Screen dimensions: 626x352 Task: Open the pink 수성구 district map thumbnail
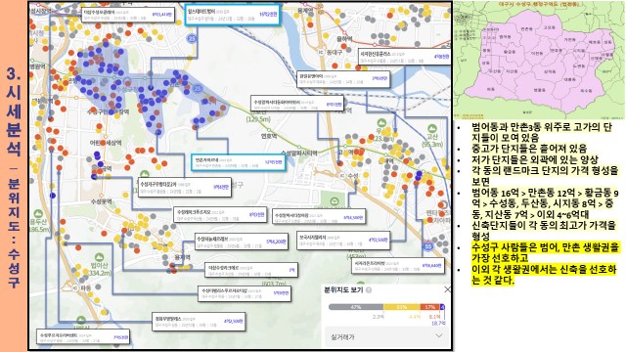click(539, 60)
